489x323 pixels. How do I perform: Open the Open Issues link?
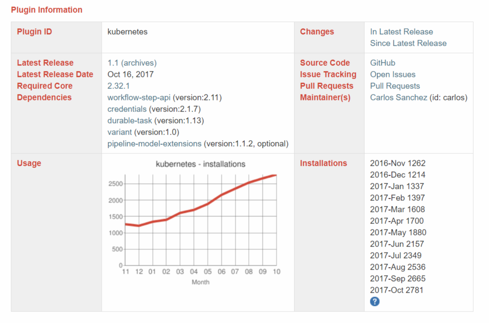pyautogui.click(x=392, y=75)
